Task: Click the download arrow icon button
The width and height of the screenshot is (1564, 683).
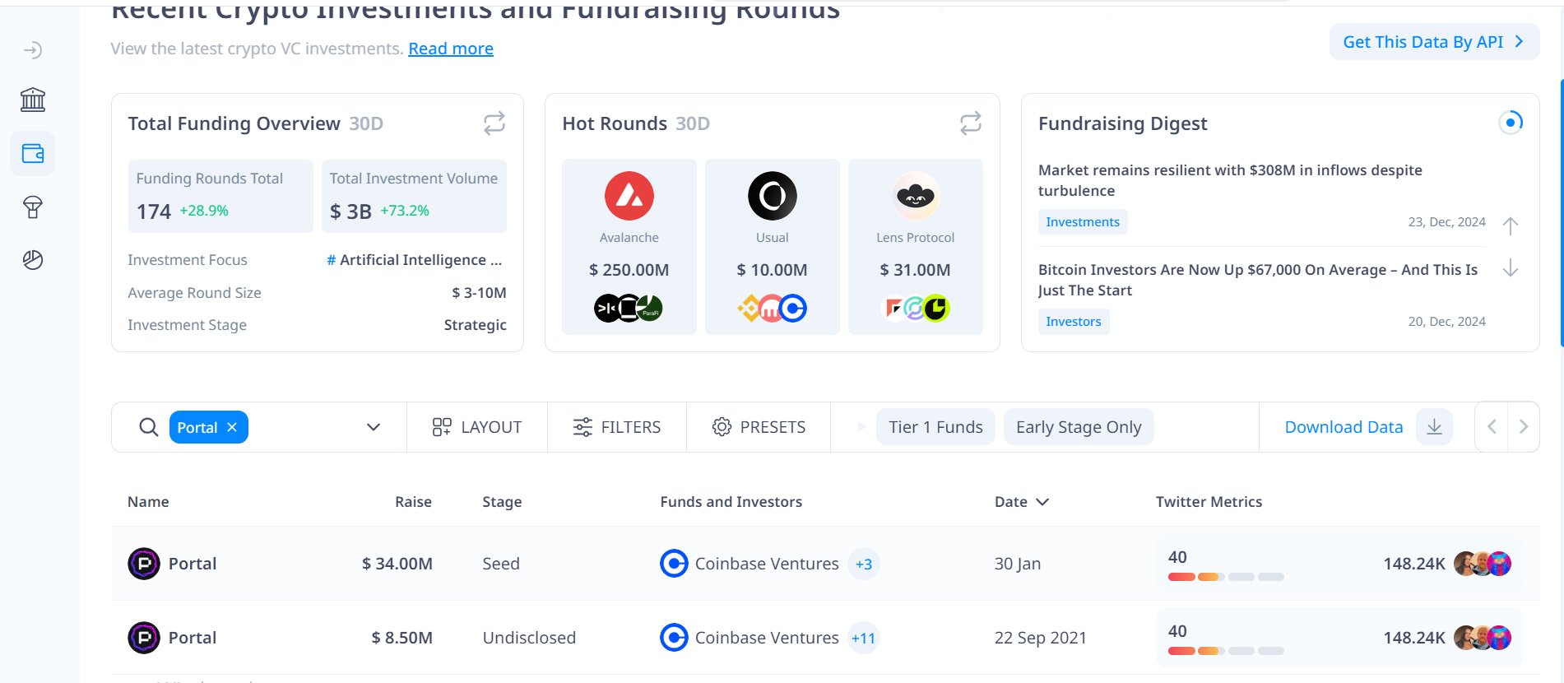Action: 1434,427
